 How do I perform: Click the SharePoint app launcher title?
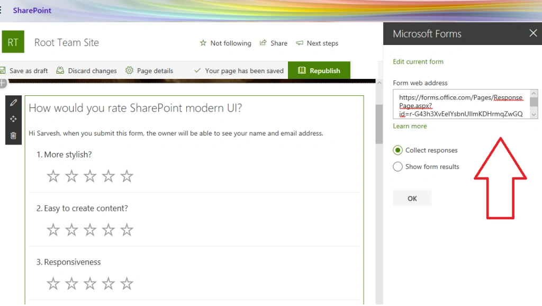pyautogui.click(x=32, y=11)
